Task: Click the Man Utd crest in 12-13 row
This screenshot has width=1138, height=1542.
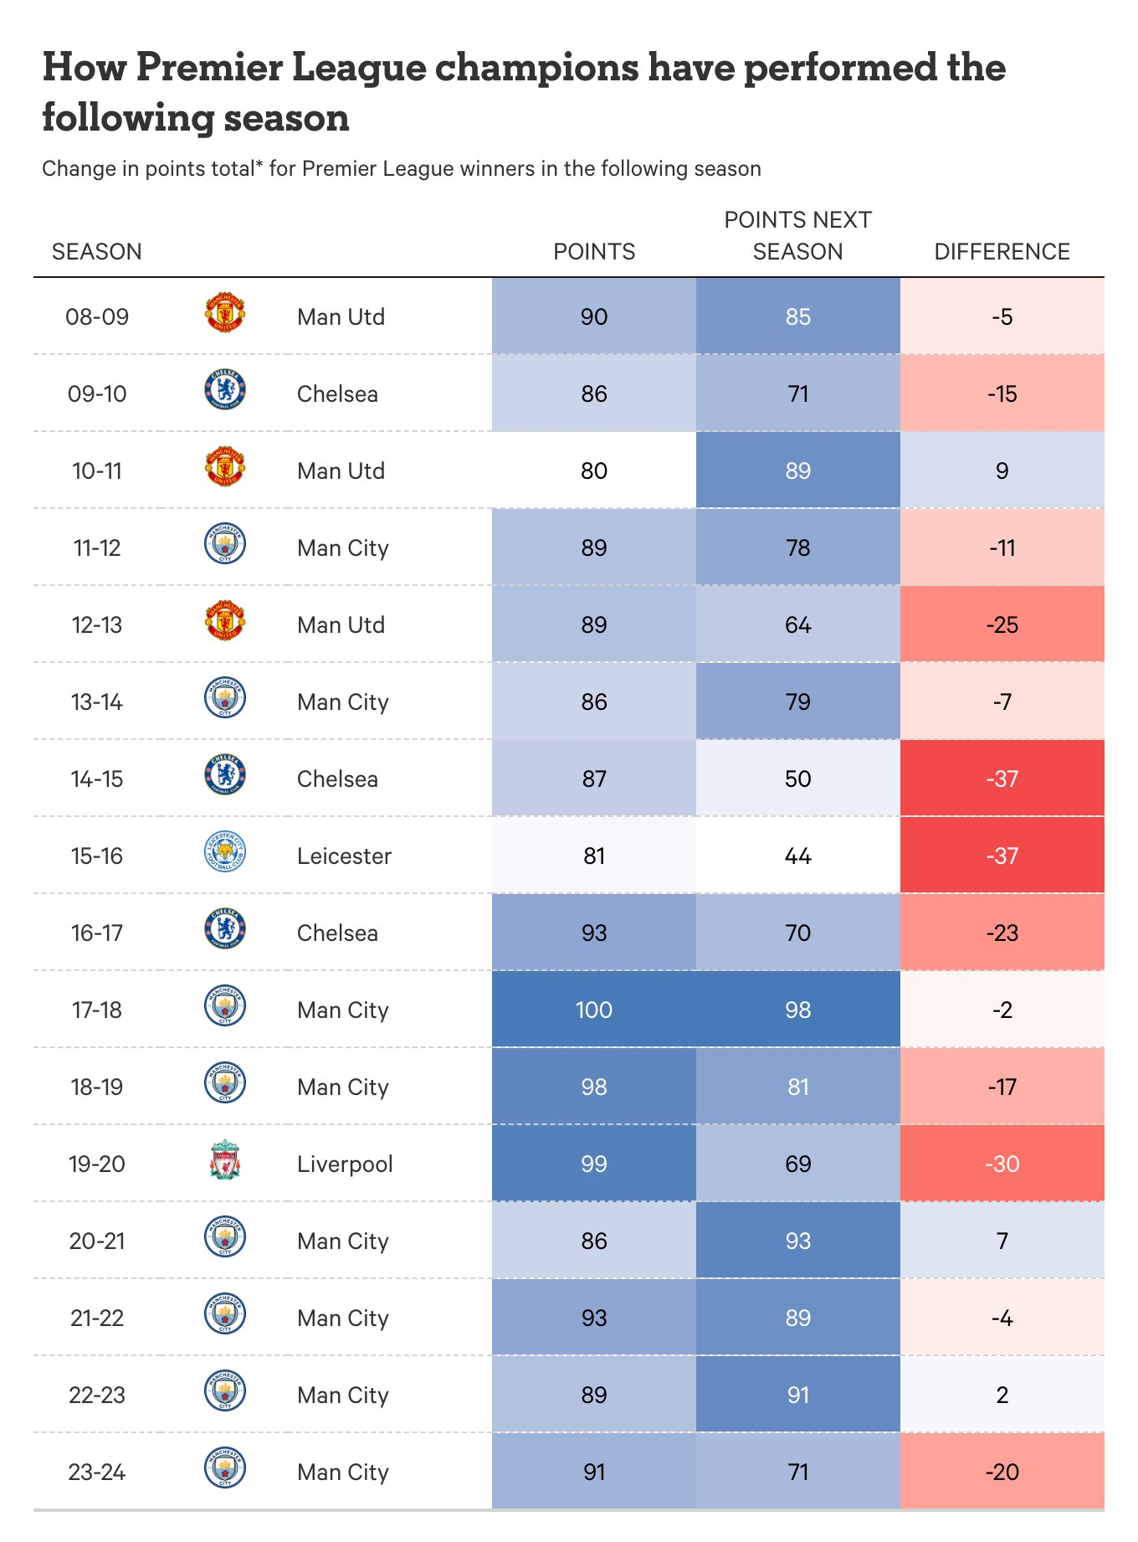Action: point(225,621)
